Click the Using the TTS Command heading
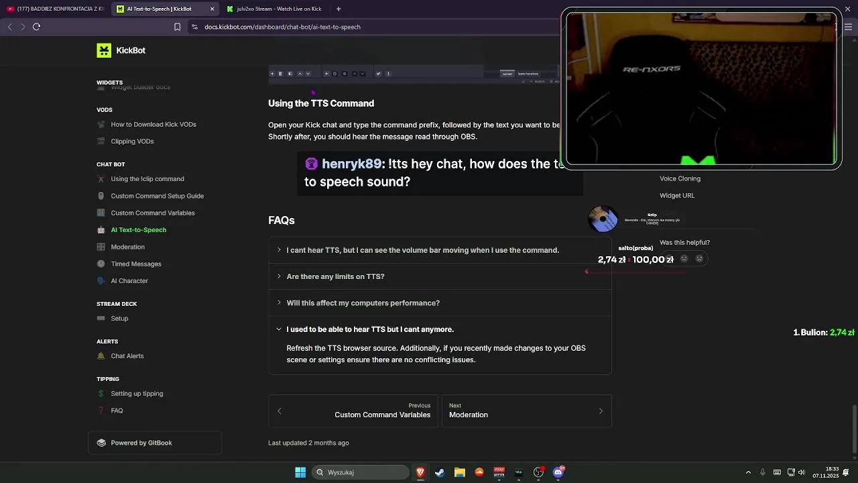The image size is (858, 483). click(321, 103)
